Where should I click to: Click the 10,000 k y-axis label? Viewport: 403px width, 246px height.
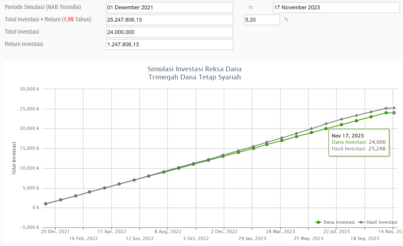point(29,168)
